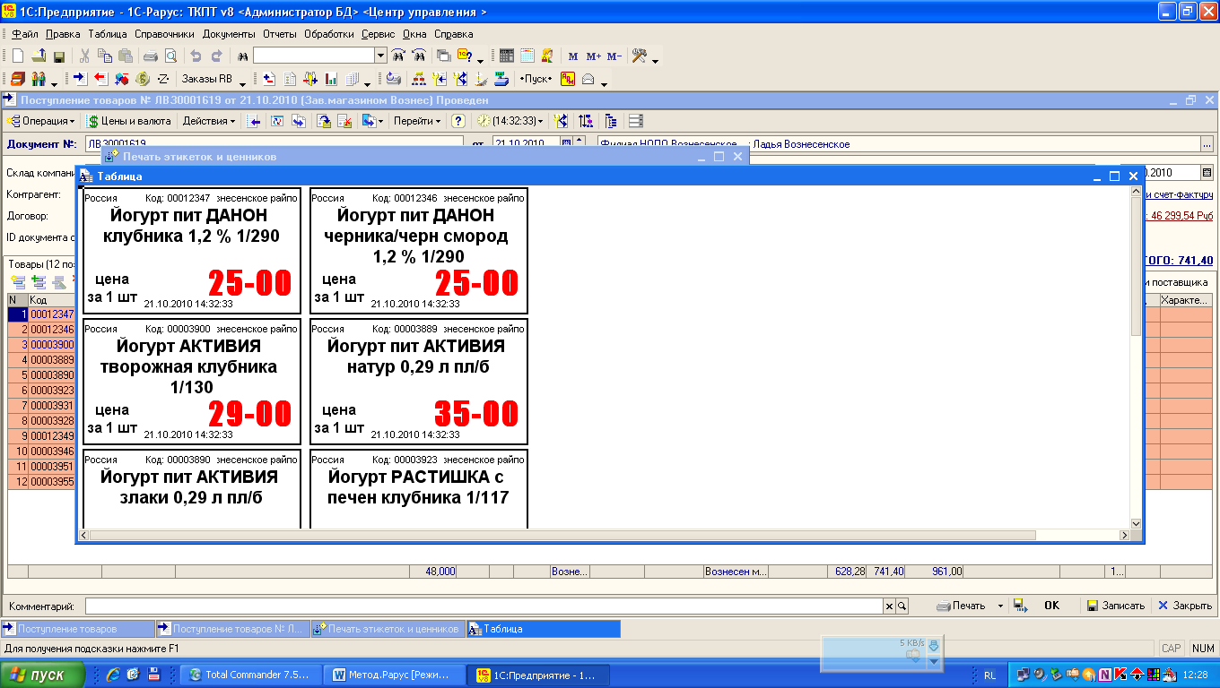The height and width of the screenshot is (688, 1220).
Task: Open the Отчеты menu
Action: point(280,34)
